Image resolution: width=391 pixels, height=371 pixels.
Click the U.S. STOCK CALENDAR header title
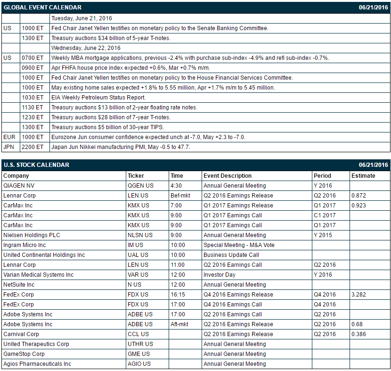[x=36, y=165]
